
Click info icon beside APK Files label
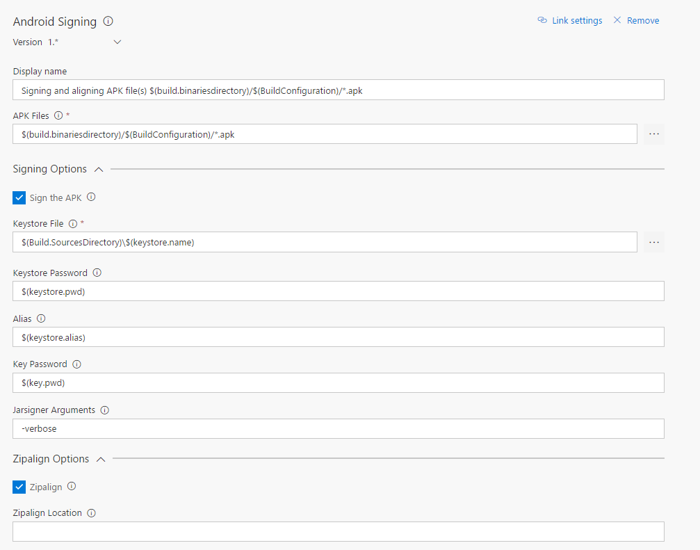click(58, 115)
